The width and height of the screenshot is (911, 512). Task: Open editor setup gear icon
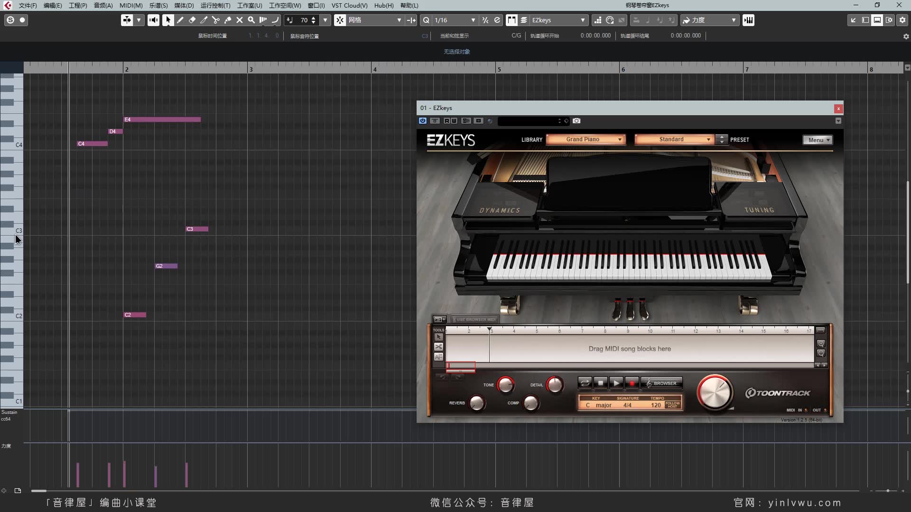(x=902, y=20)
